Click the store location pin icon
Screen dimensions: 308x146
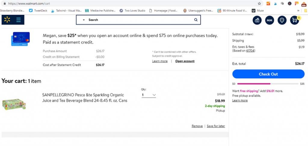tap(282, 20)
